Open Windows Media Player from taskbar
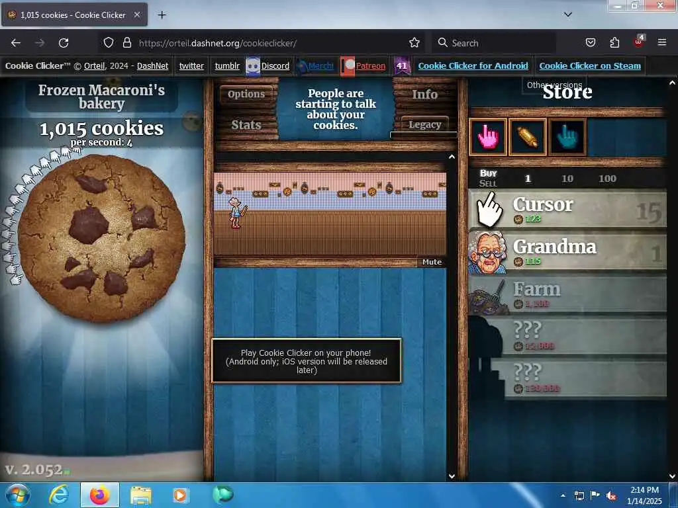Viewport: 678px width, 508px height. [180, 495]
